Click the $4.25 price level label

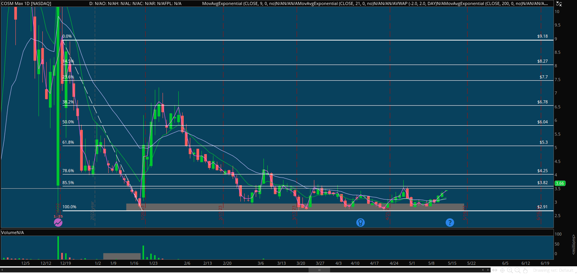542,170
